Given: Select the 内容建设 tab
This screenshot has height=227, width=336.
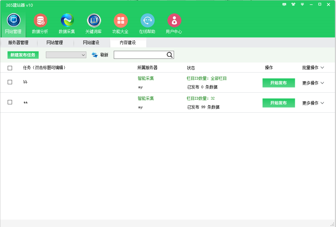Looking at the screenshot, I should pyautogui.click(x=128, y=42).
